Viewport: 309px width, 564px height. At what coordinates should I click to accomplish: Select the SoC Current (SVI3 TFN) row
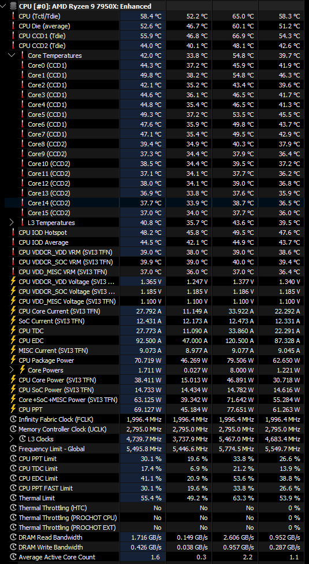click(x=155, y=321)
